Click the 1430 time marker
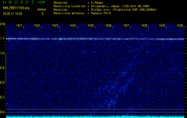 (x=180, y=25)
